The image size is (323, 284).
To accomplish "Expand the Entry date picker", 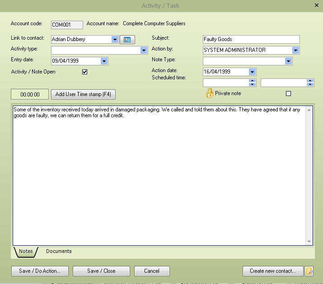I will 104,61.
